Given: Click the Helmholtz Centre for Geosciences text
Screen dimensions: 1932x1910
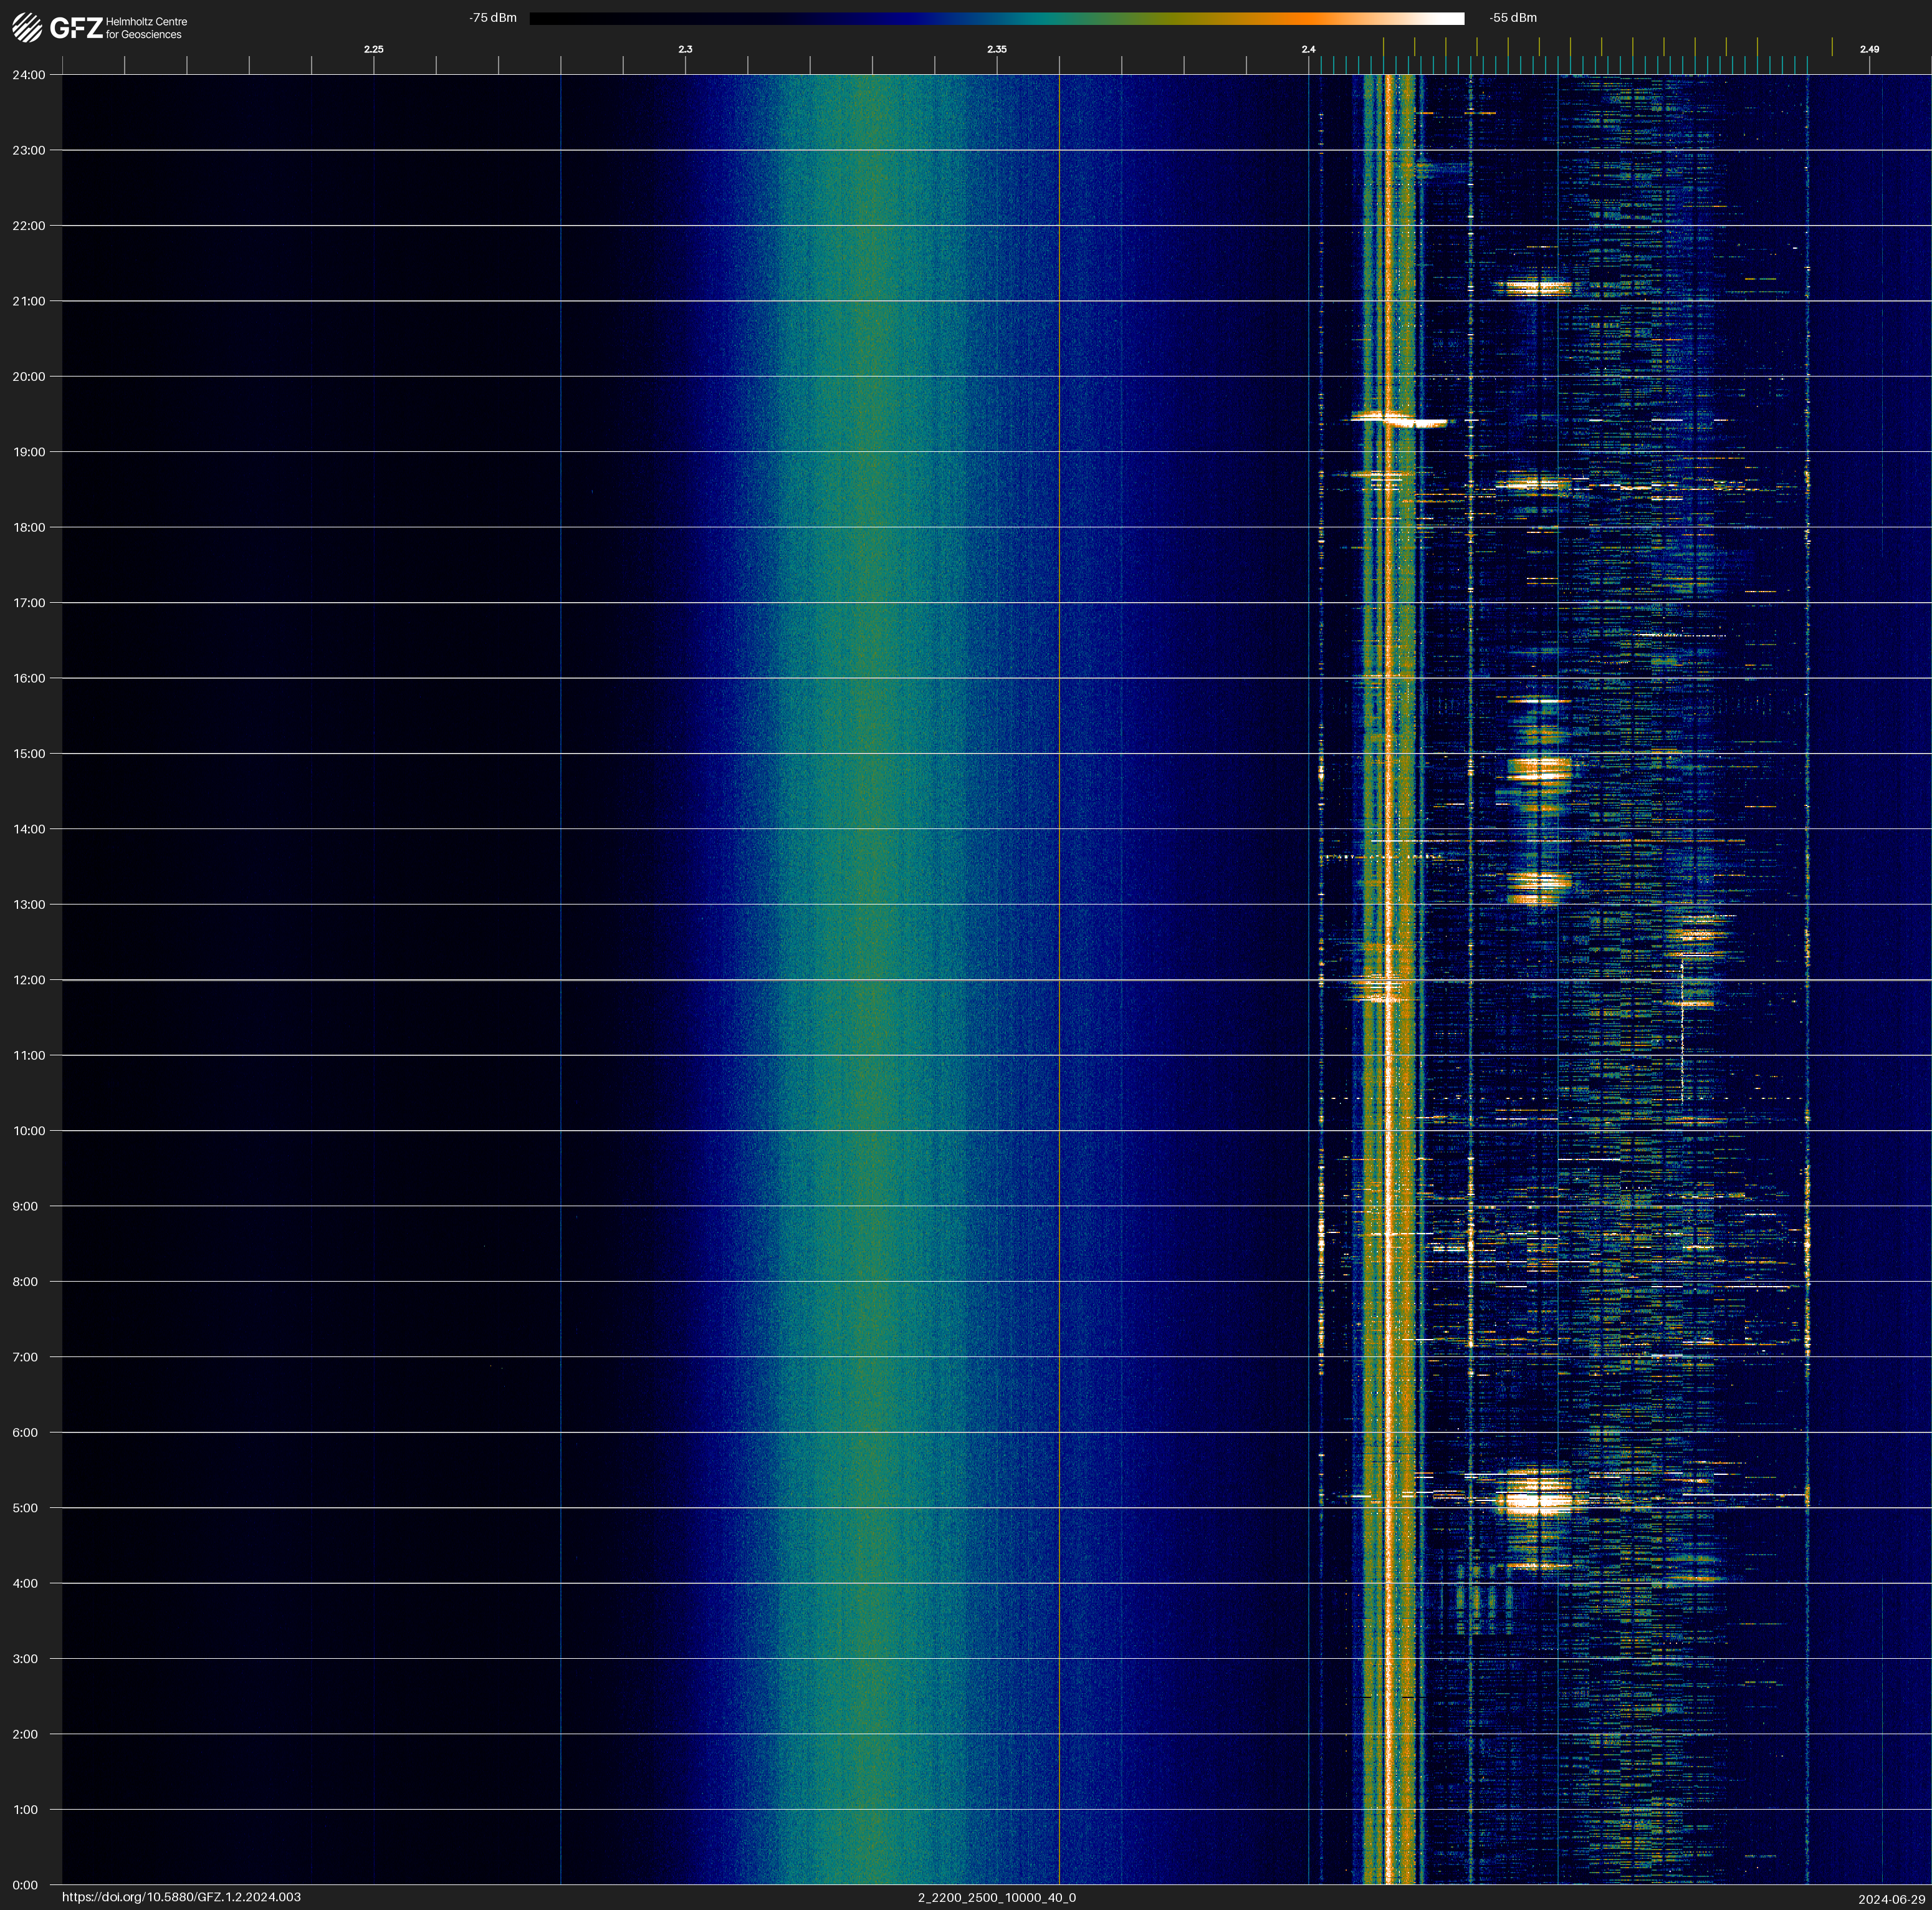Looking at the screenshot, I should tap(146, 28).
